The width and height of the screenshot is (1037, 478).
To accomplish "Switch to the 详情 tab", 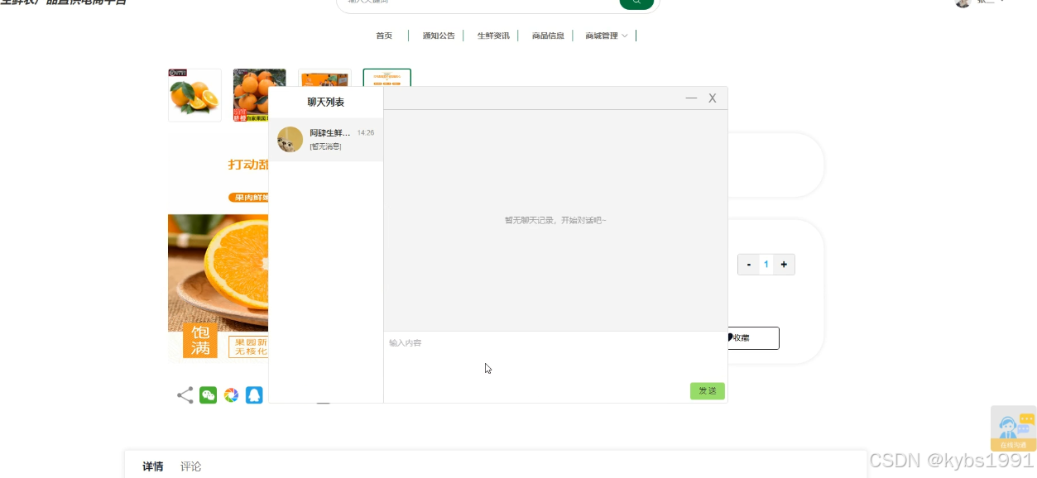I will pos(153,466).
